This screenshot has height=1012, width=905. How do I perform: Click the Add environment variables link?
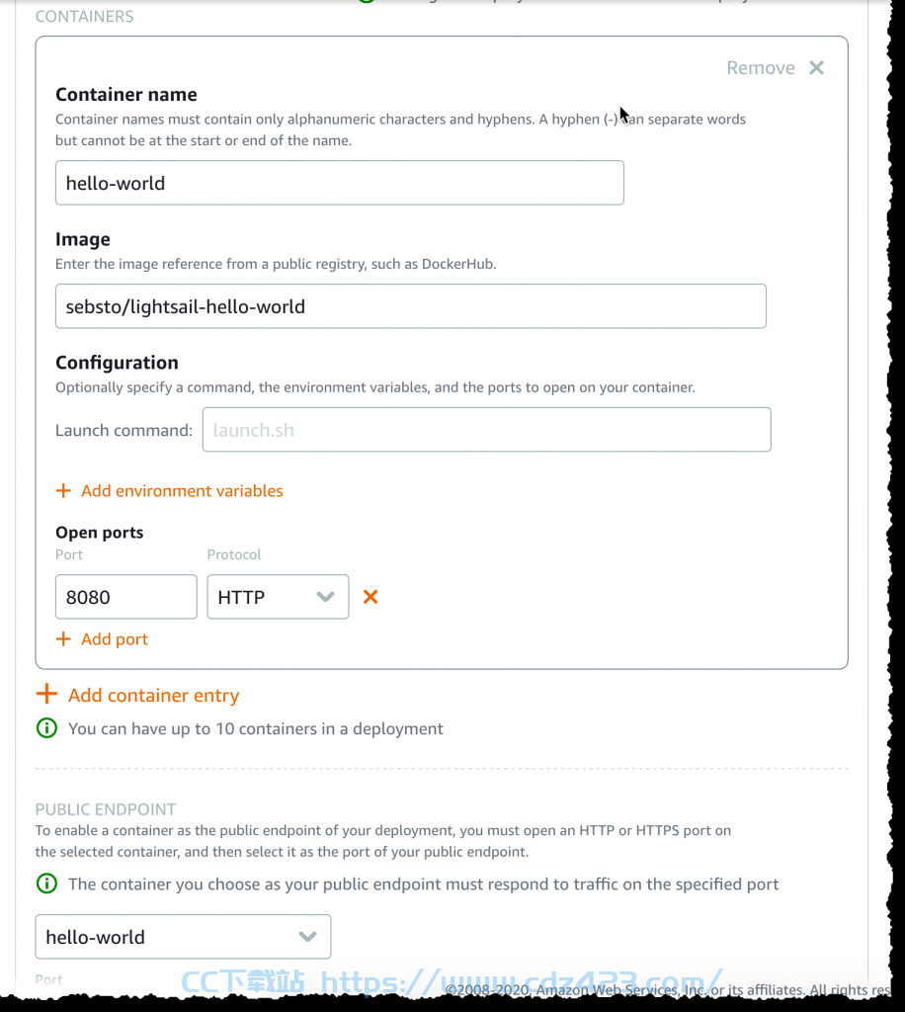point(182,491)
